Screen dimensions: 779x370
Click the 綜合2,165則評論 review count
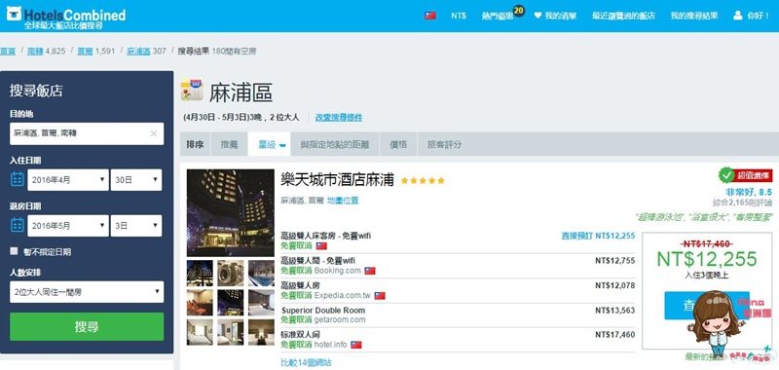[743, 203]
